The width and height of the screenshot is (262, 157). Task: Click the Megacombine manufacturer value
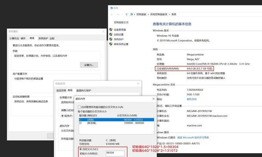coord(195,55)
